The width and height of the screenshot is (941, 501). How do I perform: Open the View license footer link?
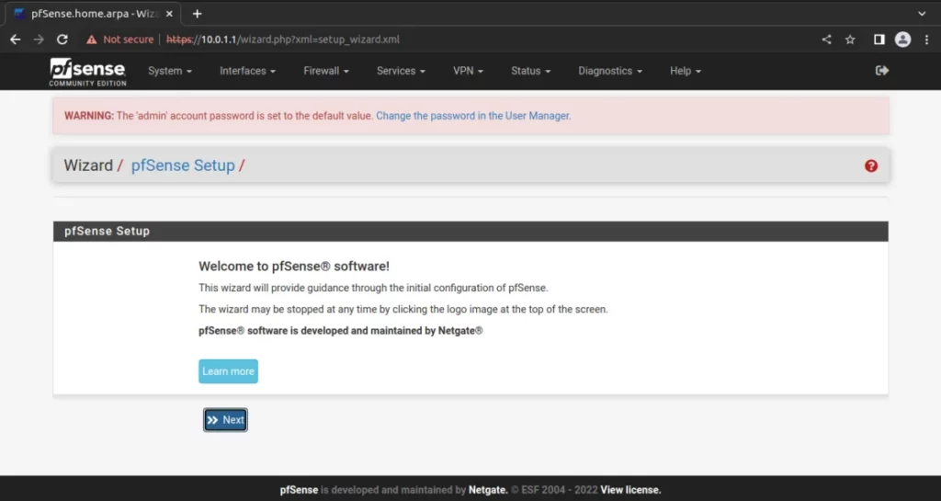click(x=630, y=490)
